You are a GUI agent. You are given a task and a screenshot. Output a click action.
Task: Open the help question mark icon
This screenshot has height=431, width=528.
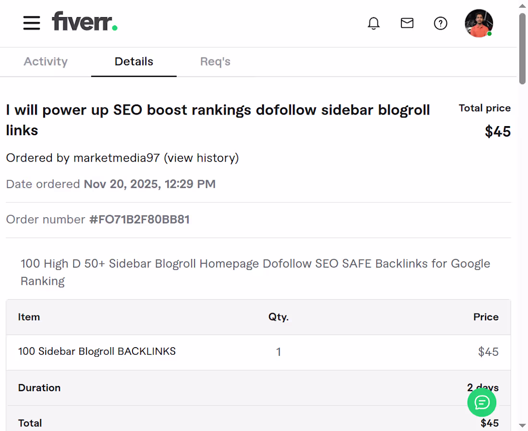[440, 23]
